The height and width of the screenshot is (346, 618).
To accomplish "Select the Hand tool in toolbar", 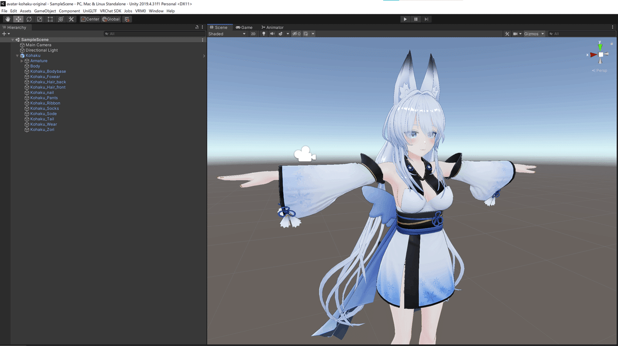I will click(8, 19).
